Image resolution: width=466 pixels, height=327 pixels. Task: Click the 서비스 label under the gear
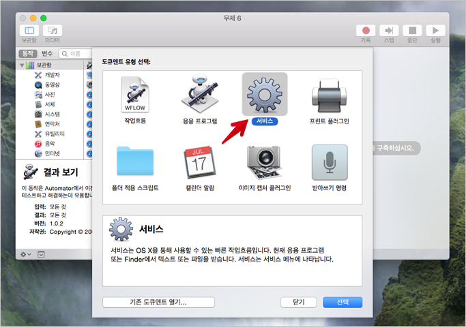[265, 121]
